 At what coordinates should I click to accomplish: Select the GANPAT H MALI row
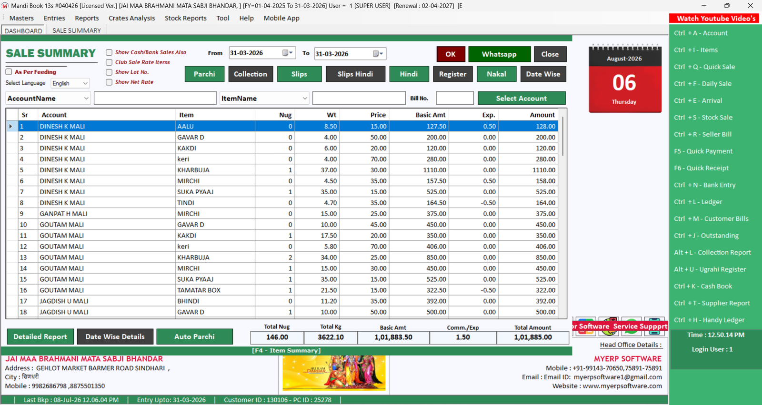(x=283, y=214)
